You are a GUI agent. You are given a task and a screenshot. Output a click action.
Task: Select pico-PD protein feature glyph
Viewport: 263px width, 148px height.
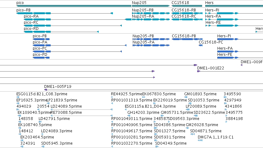pos(41,58)
